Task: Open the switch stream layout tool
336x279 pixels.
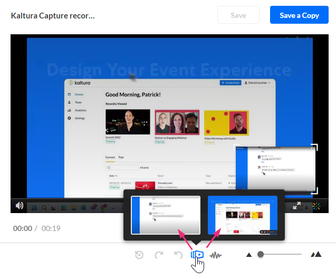Action: point(197,255)
